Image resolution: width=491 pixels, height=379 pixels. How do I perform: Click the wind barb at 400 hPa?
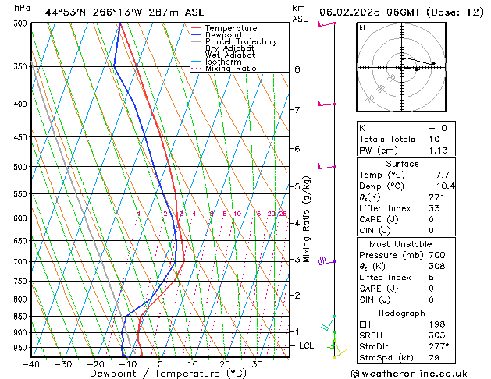pyautogui.click(x=326, y=103)
